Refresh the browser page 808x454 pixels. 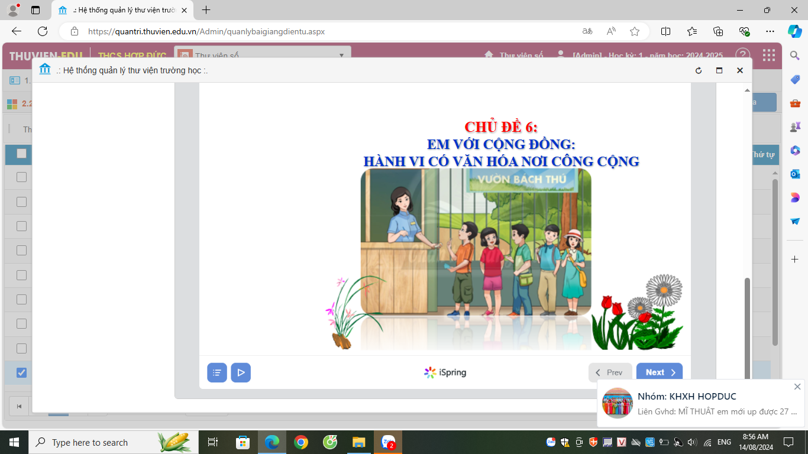point(43,31)
